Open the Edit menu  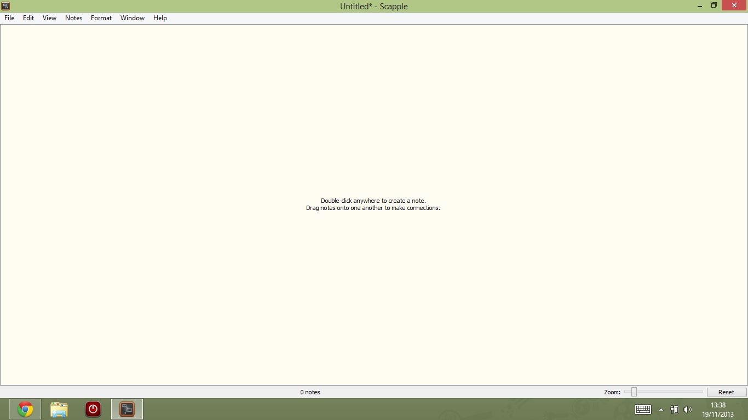28,18
